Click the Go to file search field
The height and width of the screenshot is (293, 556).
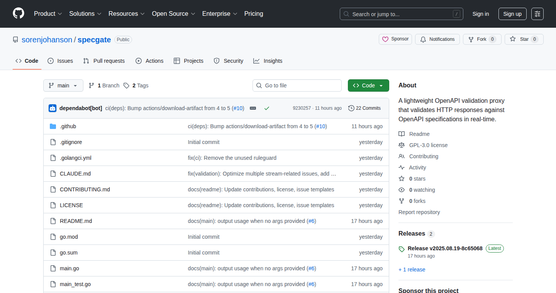tap(297, 85)
